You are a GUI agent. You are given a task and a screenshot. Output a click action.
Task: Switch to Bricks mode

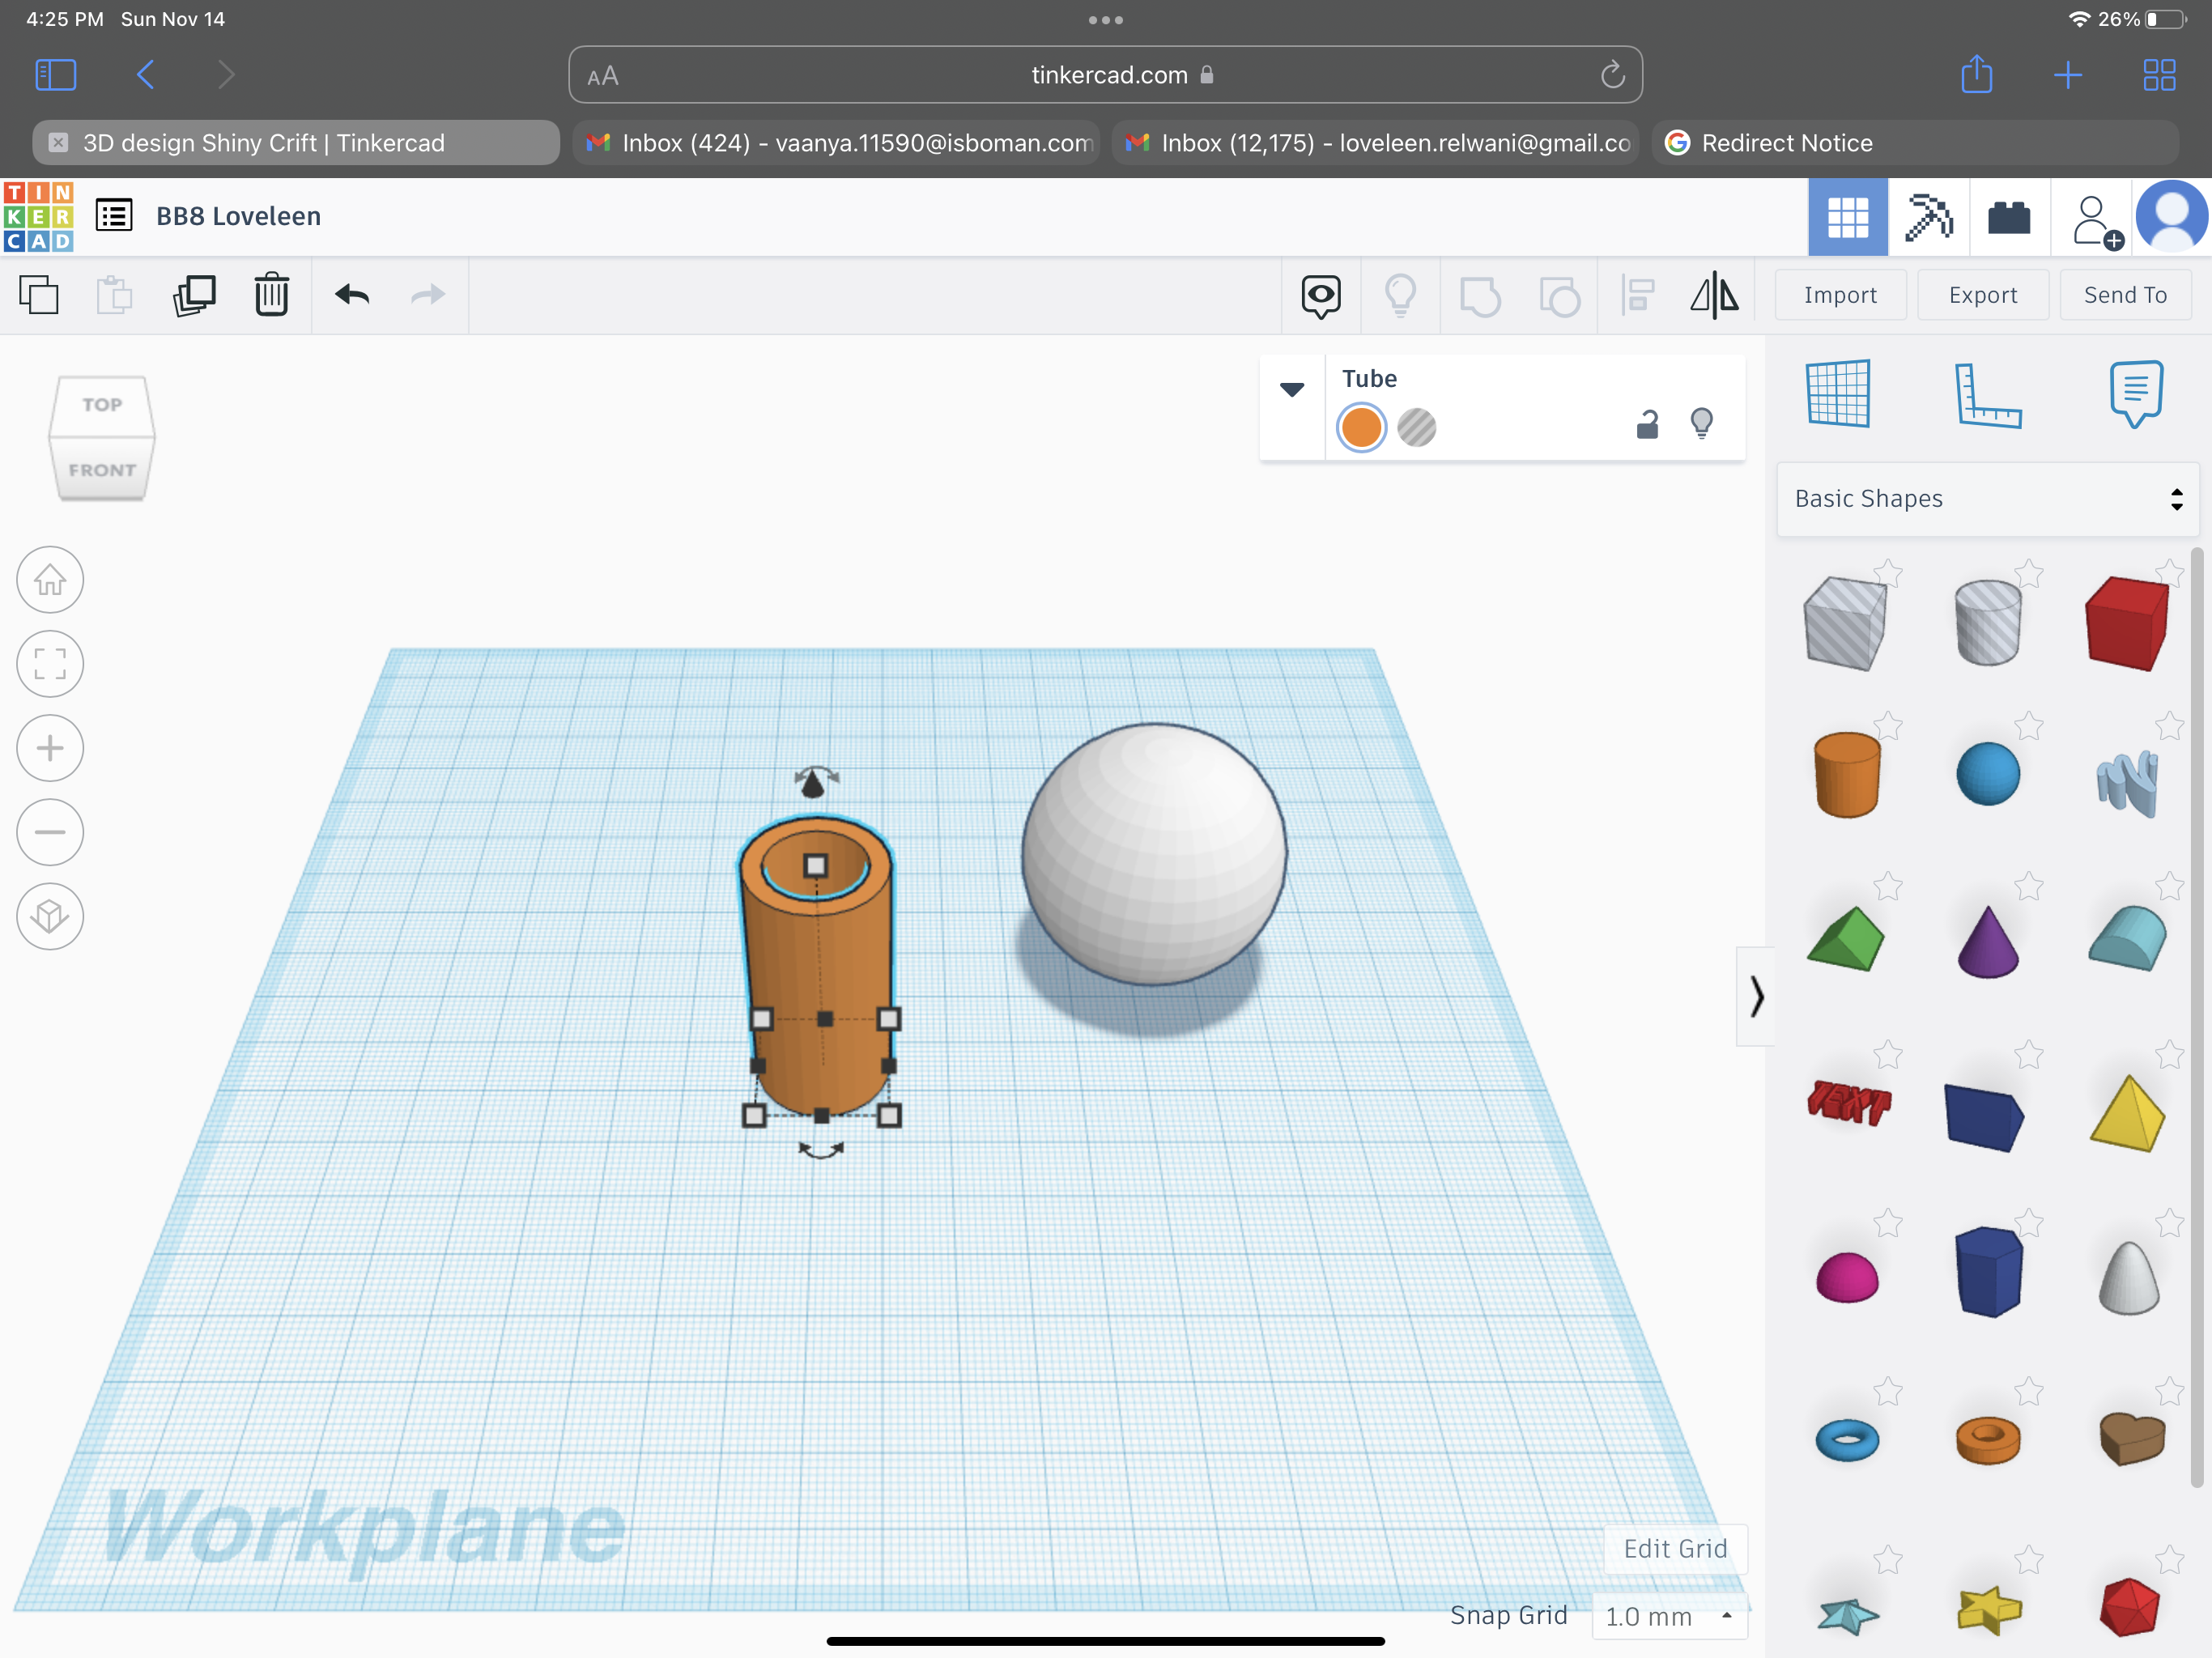coord(2009,217)
